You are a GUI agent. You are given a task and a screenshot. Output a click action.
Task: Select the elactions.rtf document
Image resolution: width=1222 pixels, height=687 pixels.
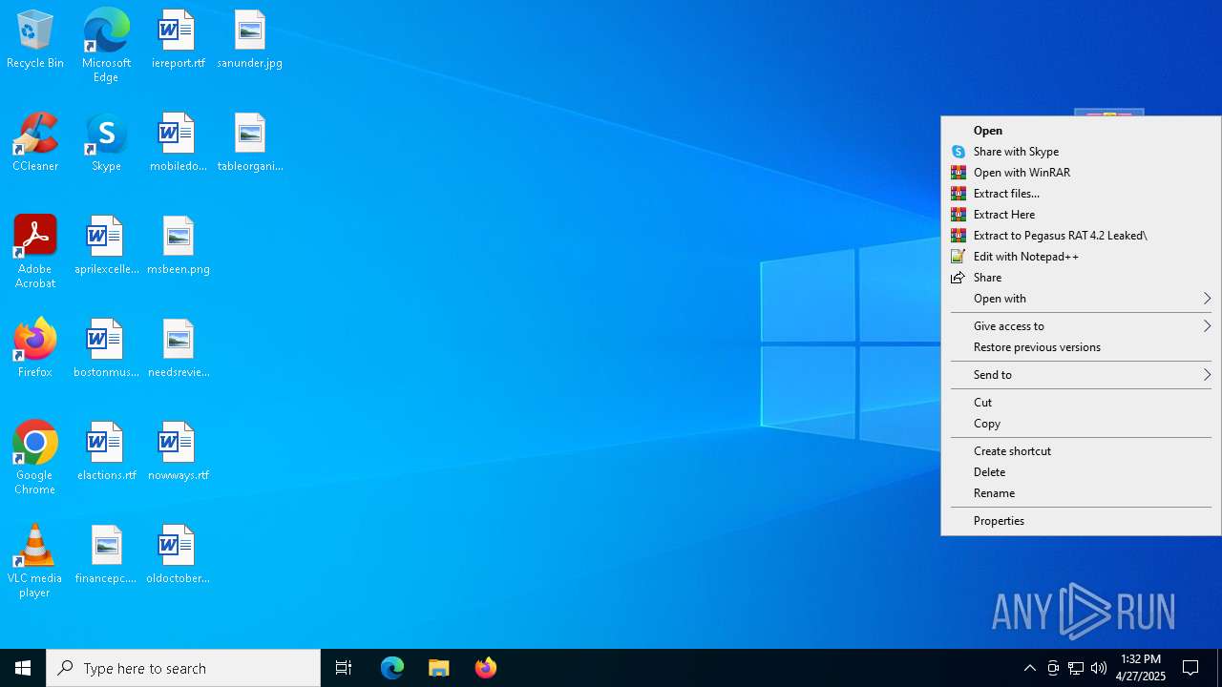106,452
